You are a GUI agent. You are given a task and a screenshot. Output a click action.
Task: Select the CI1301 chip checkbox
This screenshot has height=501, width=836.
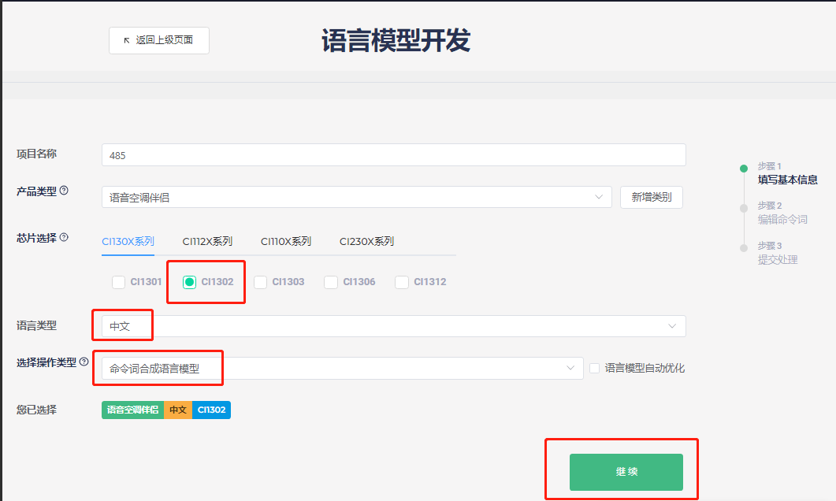pos(118,282)
